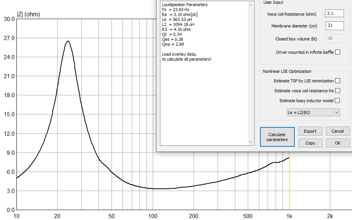The image size is (352, 220).
Task: Copy the loudspeaker parameters
Action: [310, 143]
